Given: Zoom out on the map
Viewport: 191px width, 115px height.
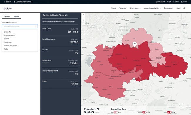Looking at the screenshot, I should (x=83, y=18).
